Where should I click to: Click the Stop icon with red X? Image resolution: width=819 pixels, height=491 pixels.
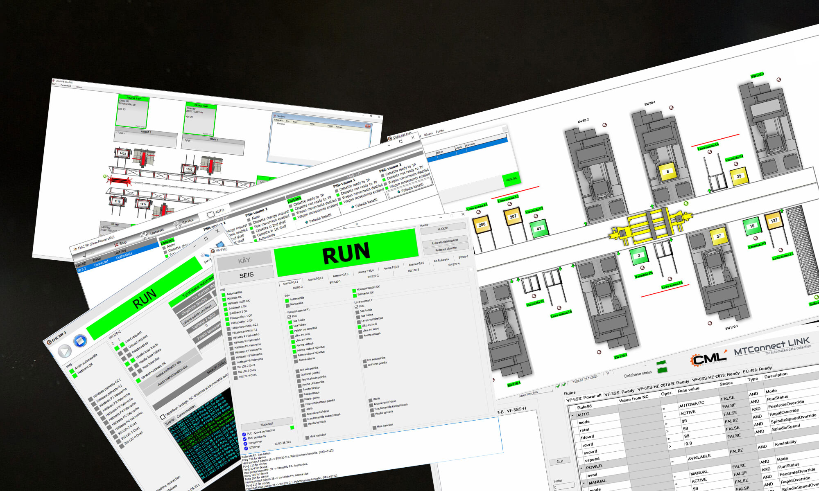[116, 244]
